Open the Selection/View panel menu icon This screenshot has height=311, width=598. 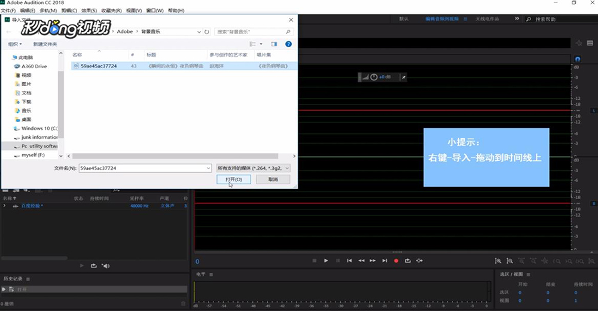528,275
